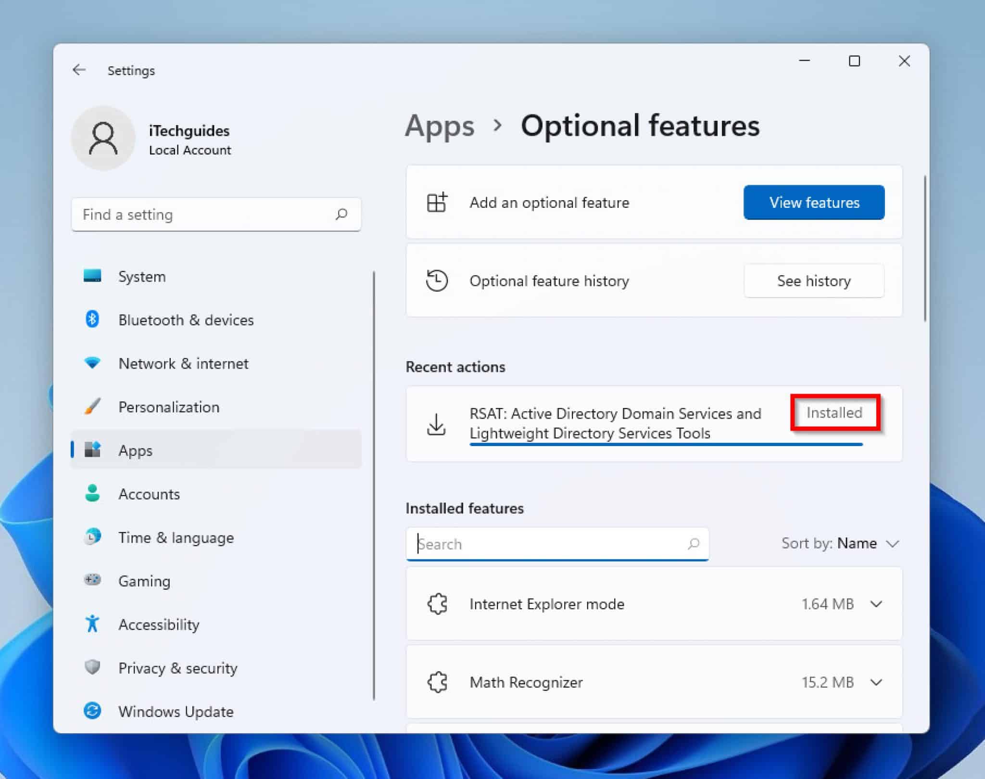Click the View features button

coord(814,202)
